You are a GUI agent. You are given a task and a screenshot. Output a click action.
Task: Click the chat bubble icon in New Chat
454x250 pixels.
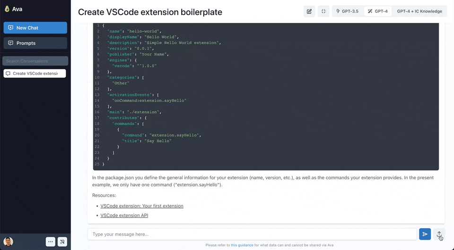[11, 28]
